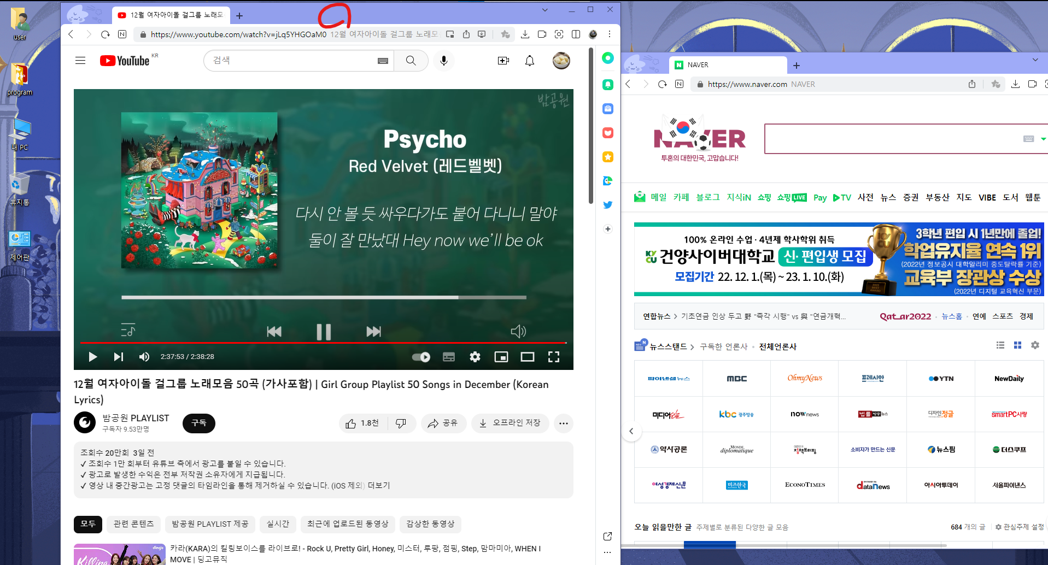Viewport: 1048px width, 565px height.
Task: Open tab list chevron in YouTube window
Action: 545,10
